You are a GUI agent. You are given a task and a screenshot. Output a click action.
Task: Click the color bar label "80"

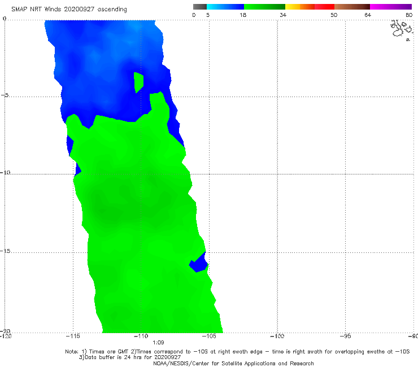tap(409, 15)
